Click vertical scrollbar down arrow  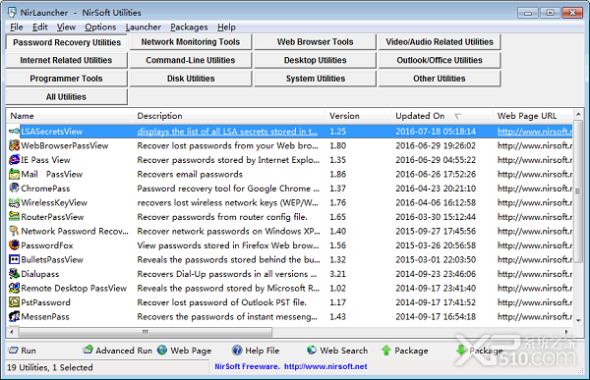(x=578, y=320)
